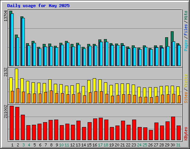Click the day 15 axis label
190x149 pixels.
pos(89,145)
